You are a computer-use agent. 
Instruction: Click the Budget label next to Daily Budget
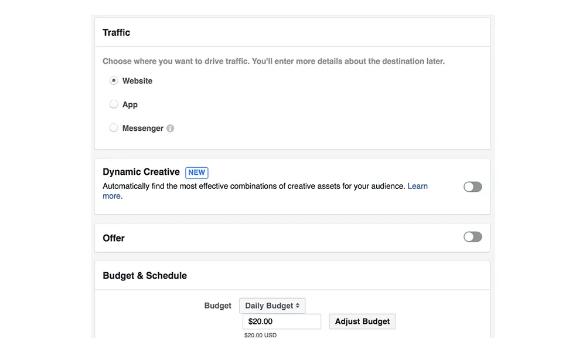(217, 305)
